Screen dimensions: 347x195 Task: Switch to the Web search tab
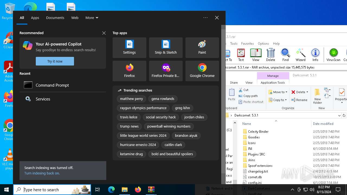(75, 18)
